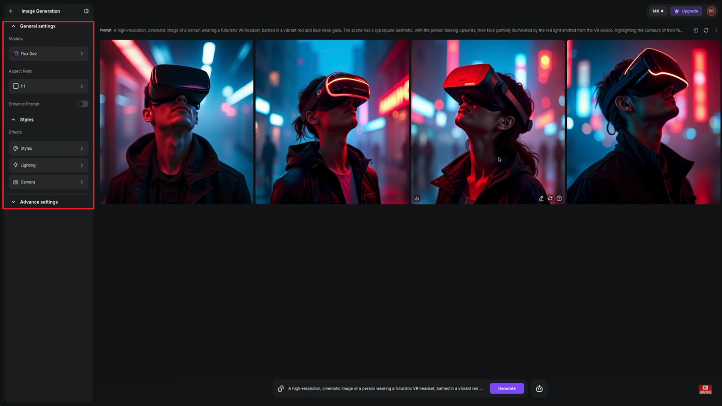Open the three-dot menu beside the prompt
This screenshot has height=406, width=722.
point(716,30)
